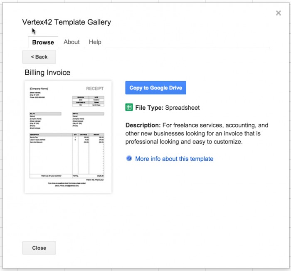Click the Vertex42 Template Gallery title

point(67,22)
